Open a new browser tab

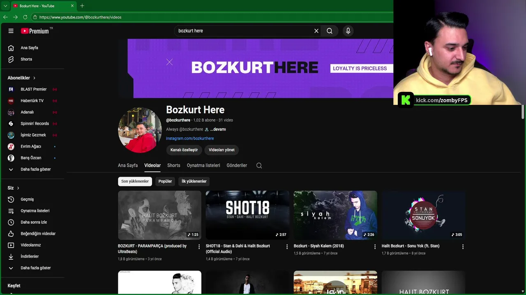point(82,6)
